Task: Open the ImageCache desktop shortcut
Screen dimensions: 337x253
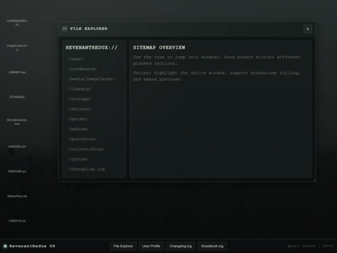Action: 17,47
